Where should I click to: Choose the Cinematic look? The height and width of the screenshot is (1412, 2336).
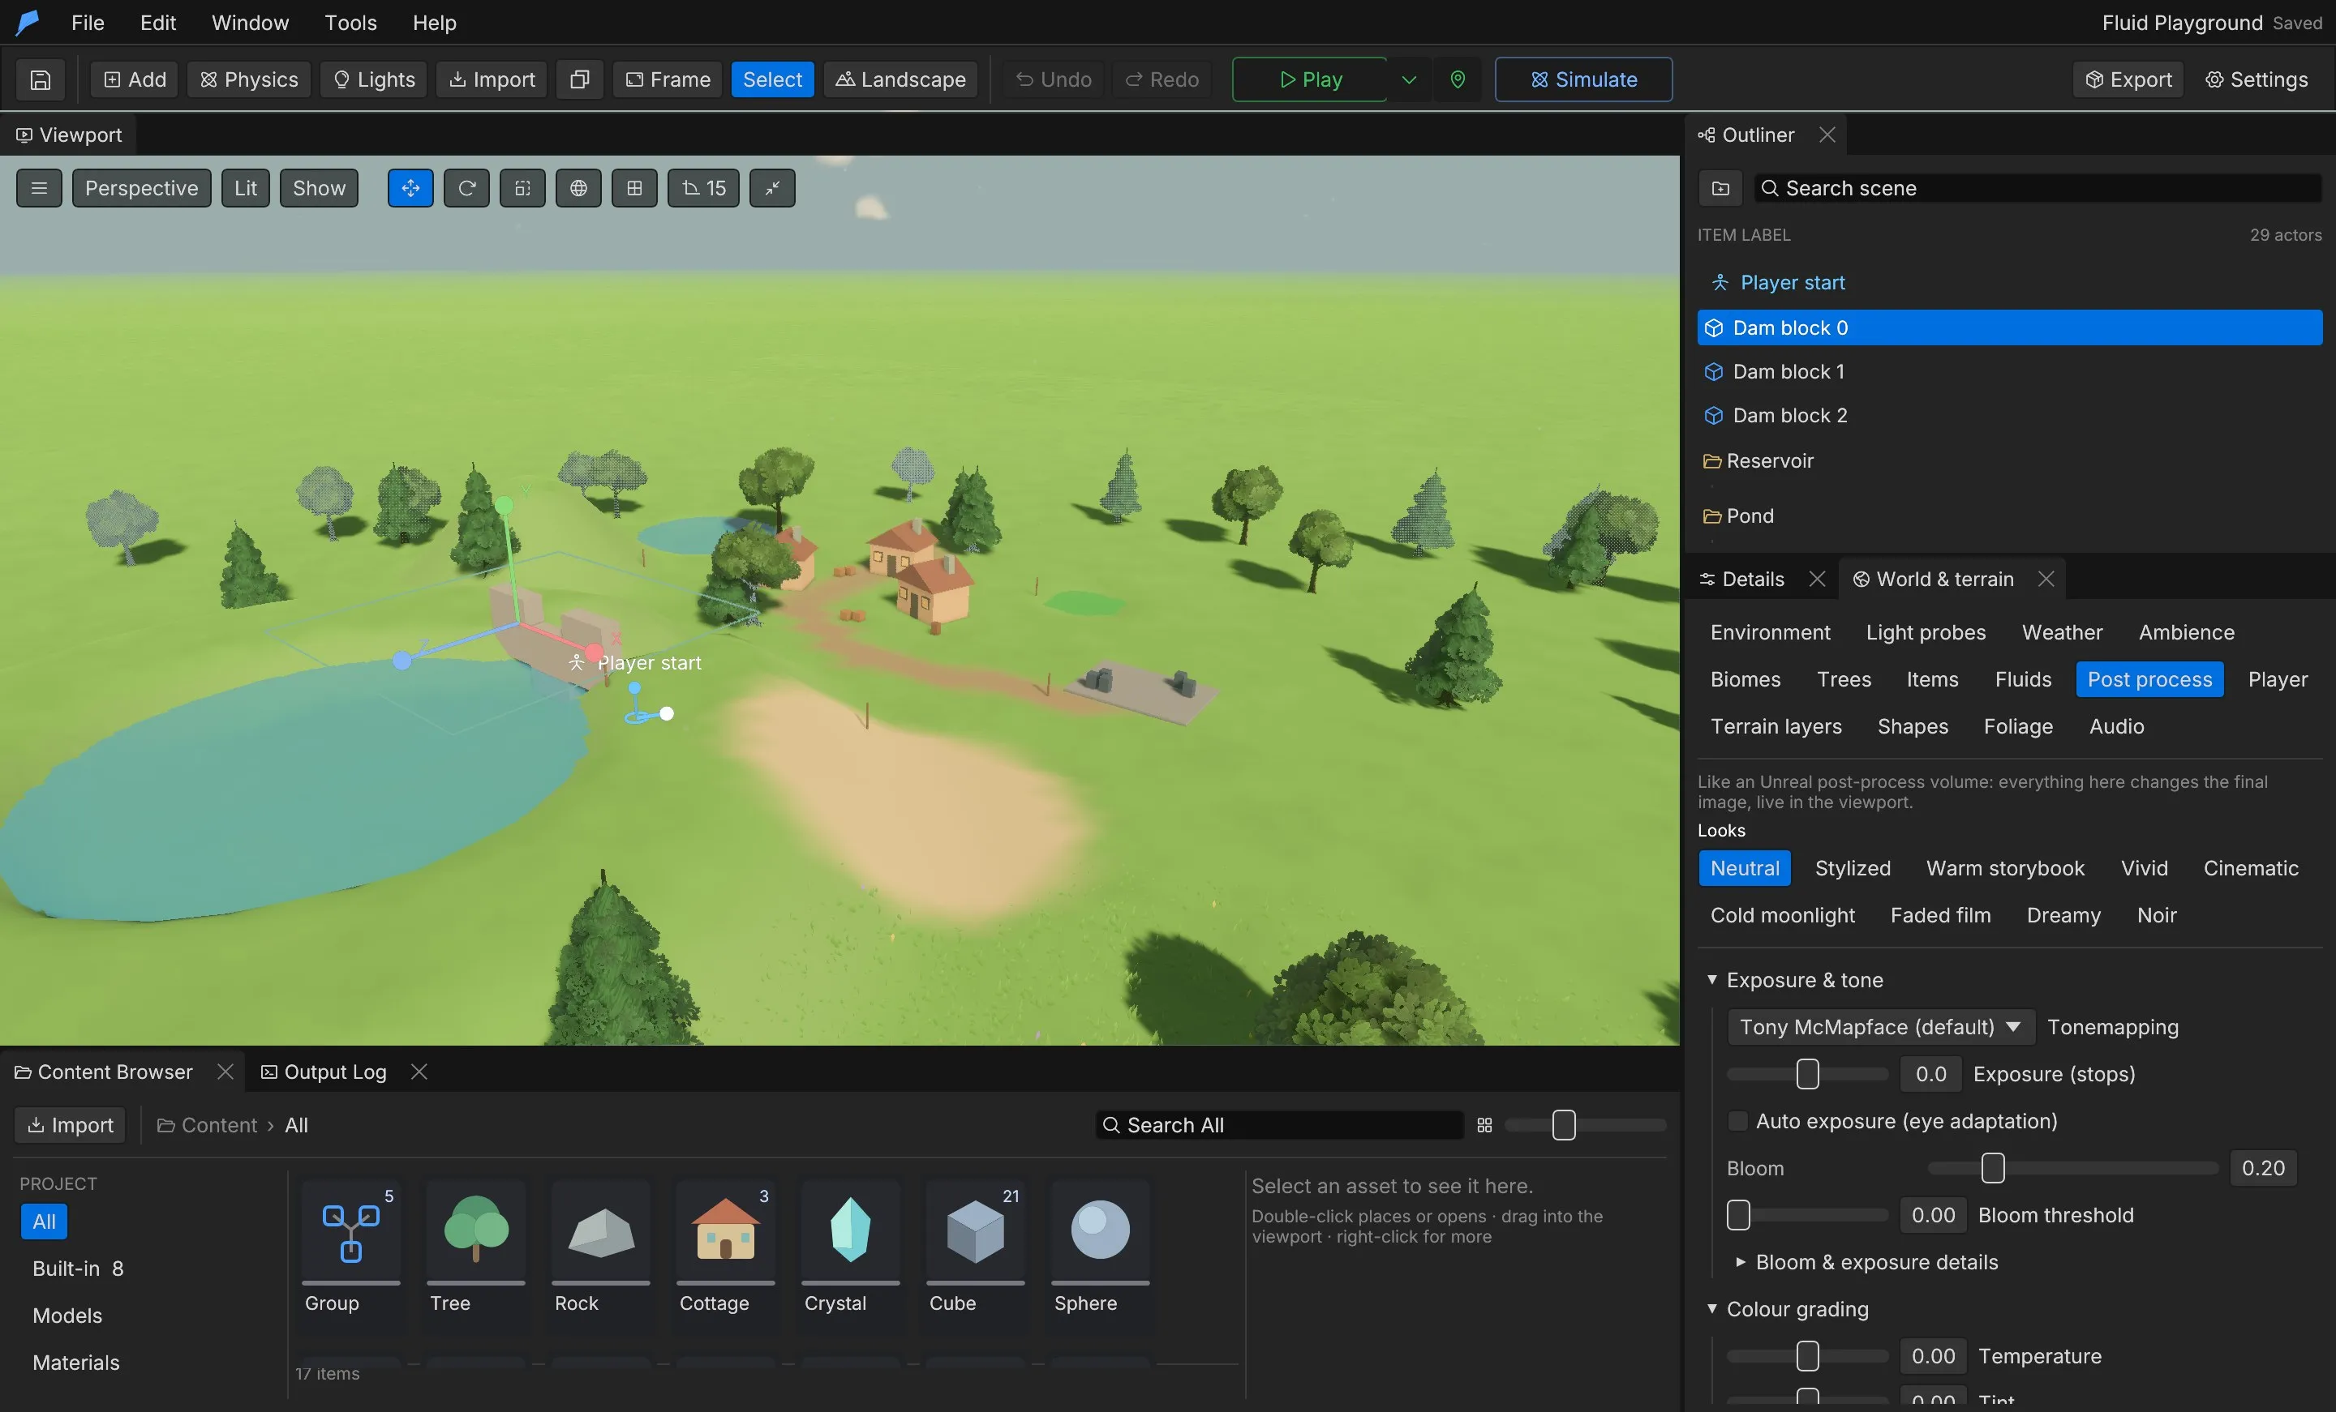[2251, 868]
